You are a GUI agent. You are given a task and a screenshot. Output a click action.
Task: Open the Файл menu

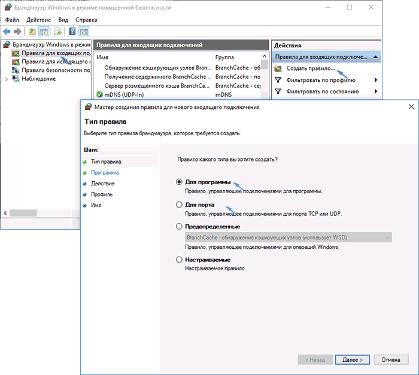12,20
